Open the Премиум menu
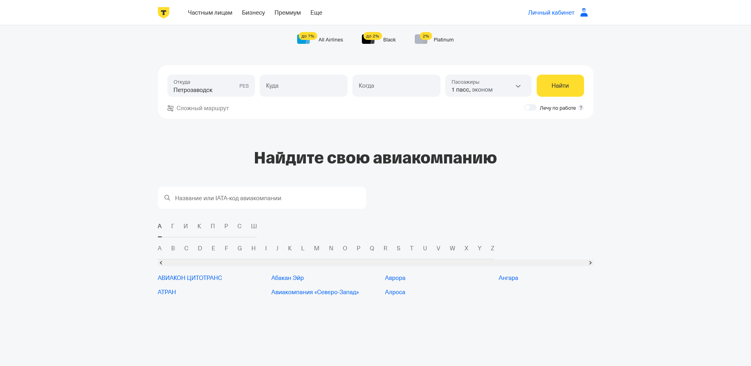The height and width of the screenshot is (366, 751). coord(288,12)
